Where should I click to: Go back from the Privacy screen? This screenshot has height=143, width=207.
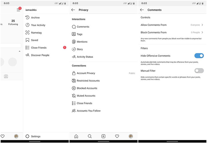(73, 10)
